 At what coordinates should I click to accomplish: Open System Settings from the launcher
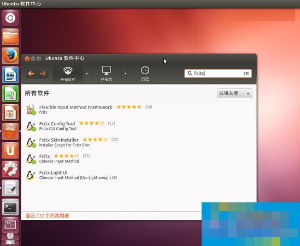[x=10, y=169]
